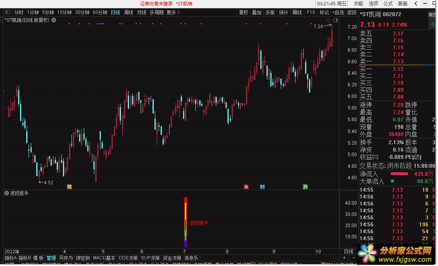Click the 涨 marker icon on the chart

click(246, 187)
